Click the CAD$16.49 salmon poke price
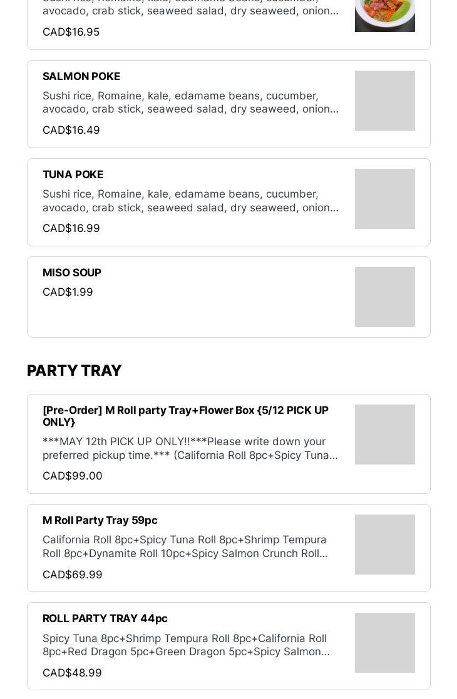 71,130
